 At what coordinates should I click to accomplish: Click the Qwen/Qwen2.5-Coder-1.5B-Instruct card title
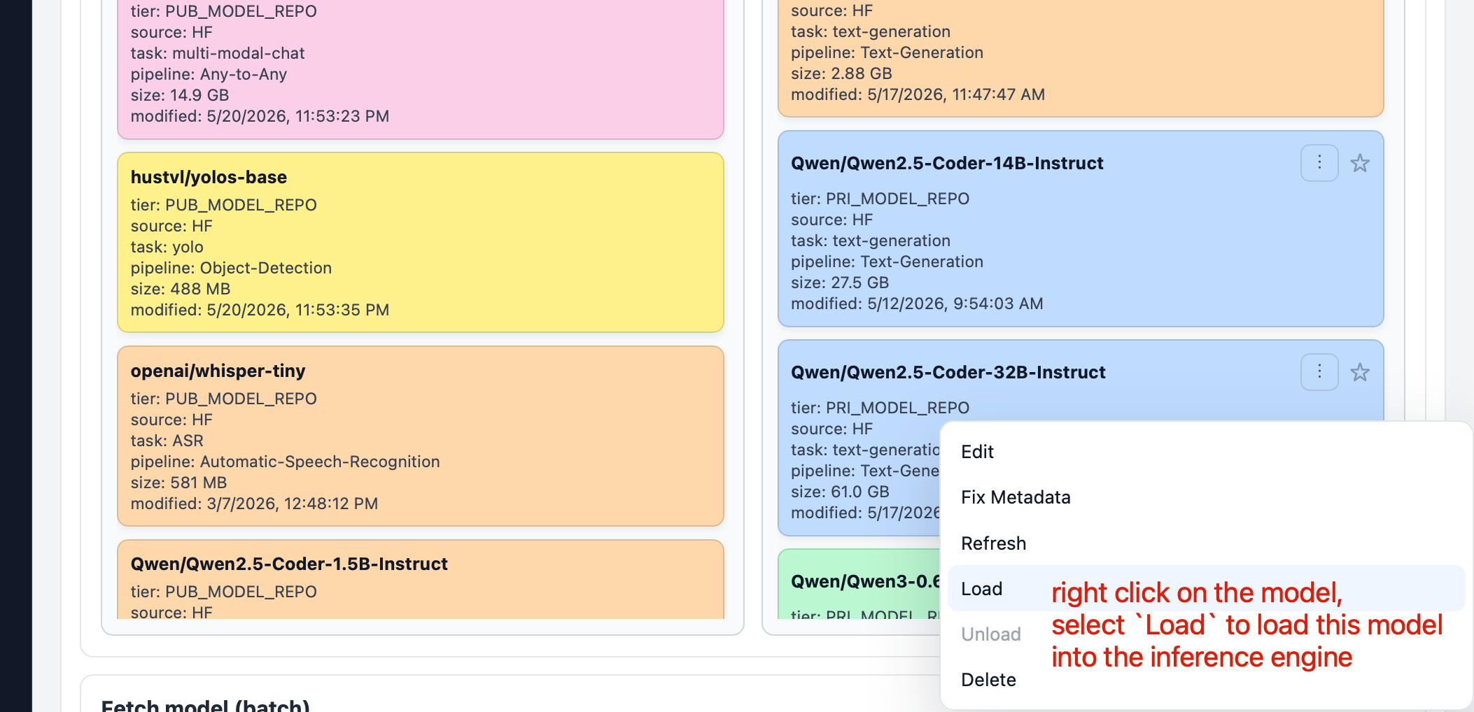point(289,564)
